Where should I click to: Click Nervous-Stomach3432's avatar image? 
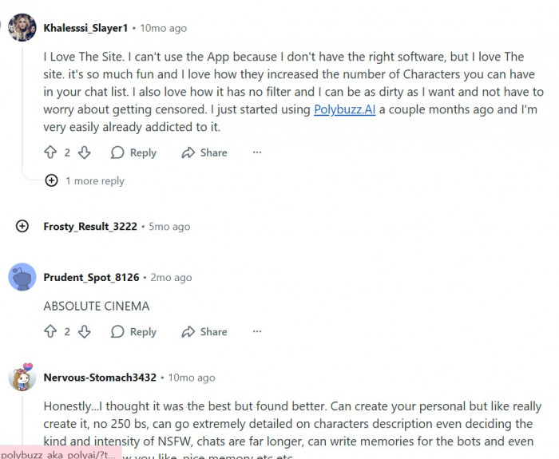tap(22, 378)
